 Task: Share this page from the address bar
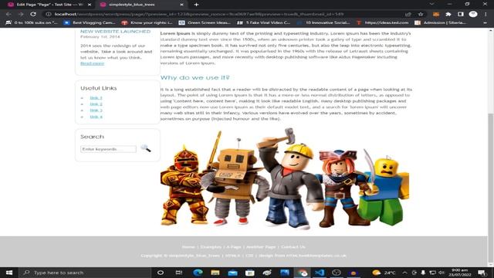[x=408, y=14]
